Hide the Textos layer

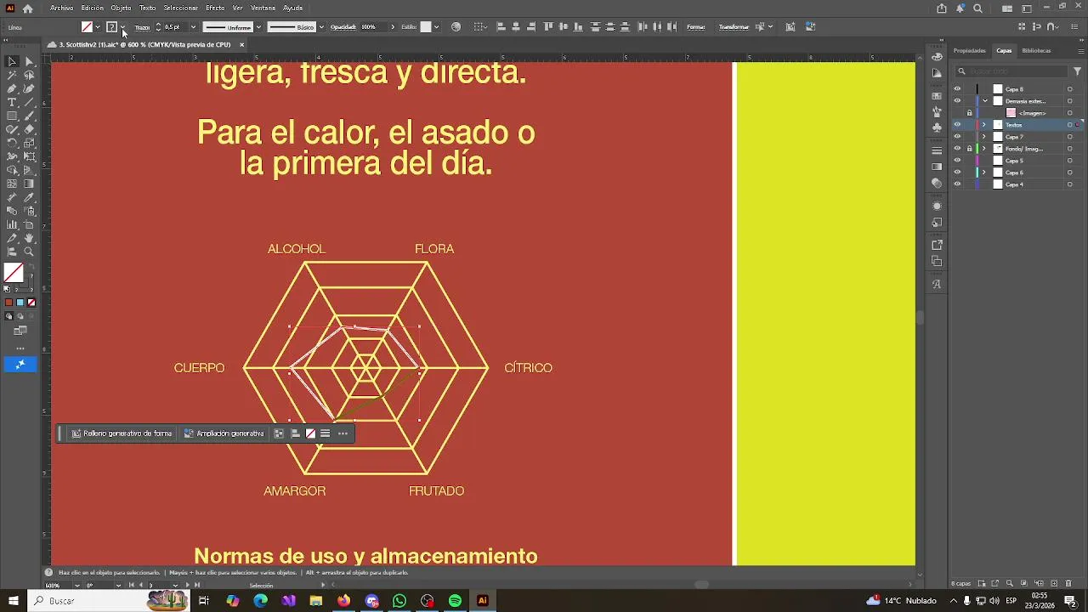(957, 125)
